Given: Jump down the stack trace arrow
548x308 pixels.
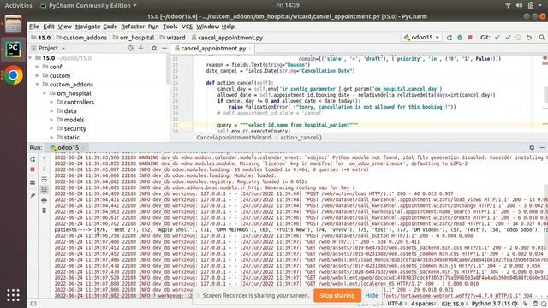Looking at the screenshot, I should (x=44, y=169).
